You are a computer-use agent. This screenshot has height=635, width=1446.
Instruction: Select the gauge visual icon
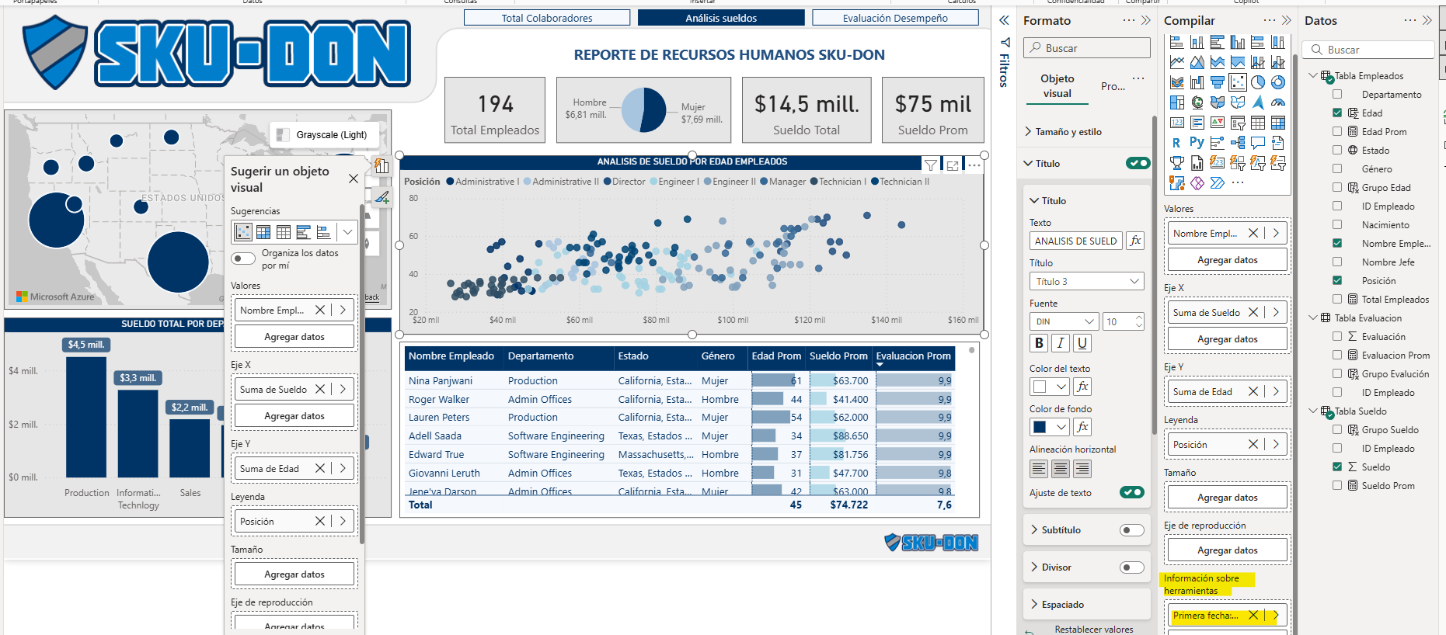click(1278, 102)
